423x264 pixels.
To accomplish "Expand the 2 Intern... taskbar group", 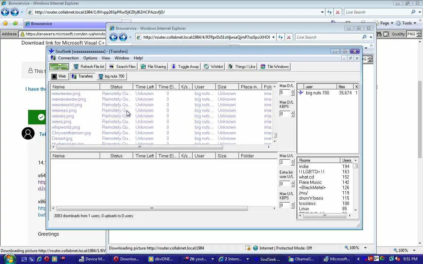I will pos(248,259).
